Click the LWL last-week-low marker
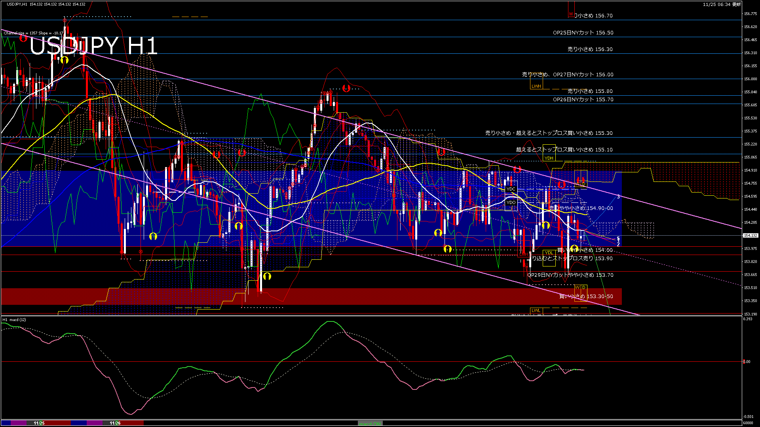 [x=536, y=310]
